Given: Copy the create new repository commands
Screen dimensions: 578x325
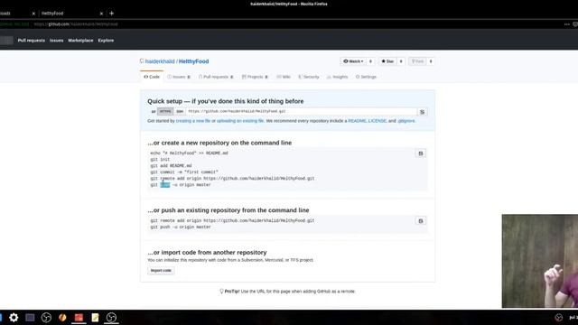Looking at the screenshot, I should click(421, 153).
